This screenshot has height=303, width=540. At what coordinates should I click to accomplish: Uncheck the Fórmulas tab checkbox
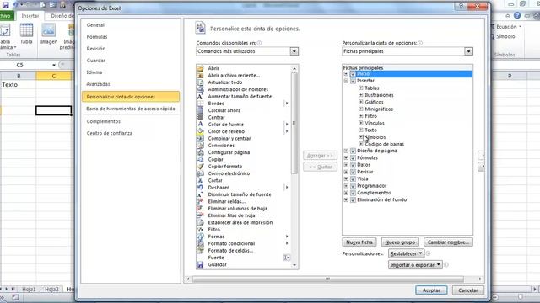click(x=353, y=157)
